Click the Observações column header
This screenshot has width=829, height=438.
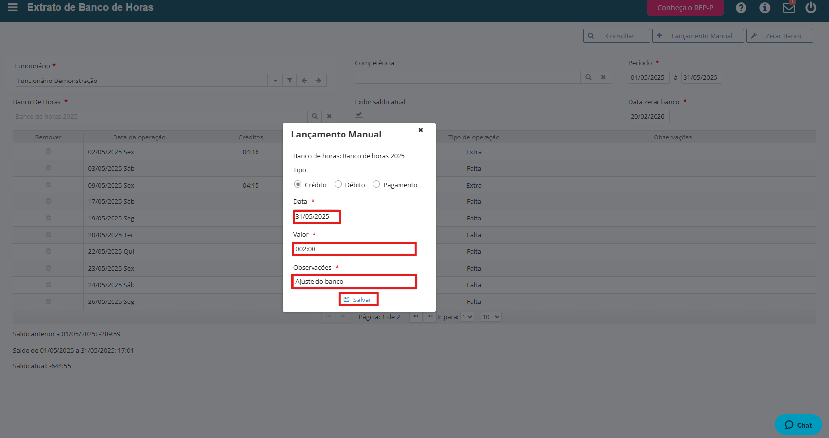(673, 137)
